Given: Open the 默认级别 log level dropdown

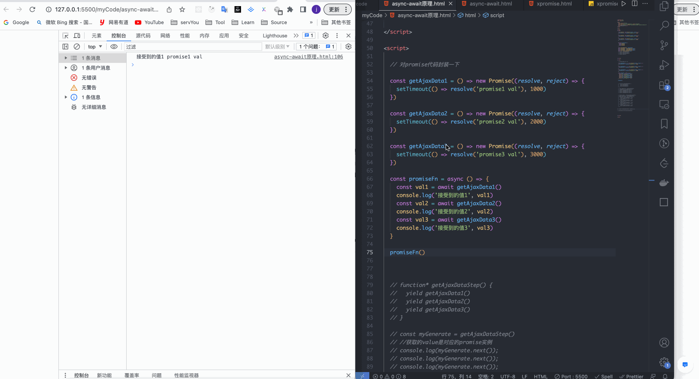Looking at the screenshot, I should click(277, 47).
